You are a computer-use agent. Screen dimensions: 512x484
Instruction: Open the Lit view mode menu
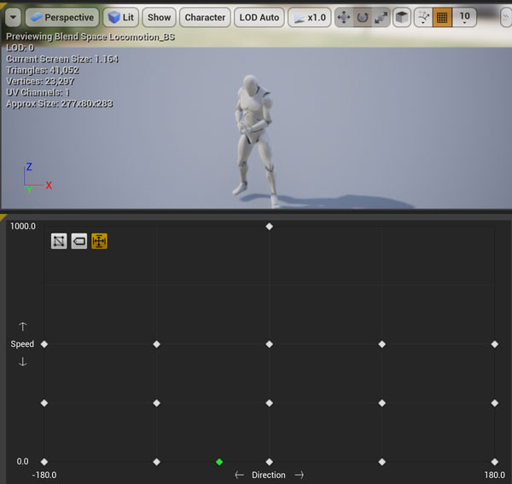(120, 17)
